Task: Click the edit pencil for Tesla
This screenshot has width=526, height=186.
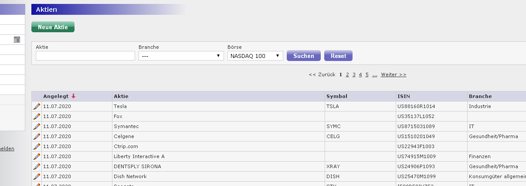Action: 37,106
